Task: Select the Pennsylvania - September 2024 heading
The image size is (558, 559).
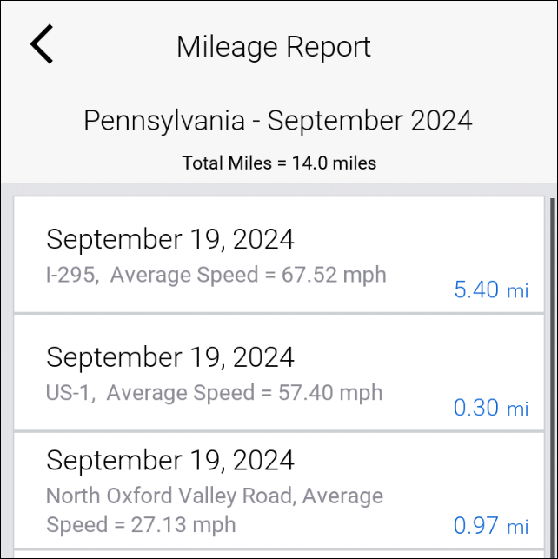Action: pos(278,120)
